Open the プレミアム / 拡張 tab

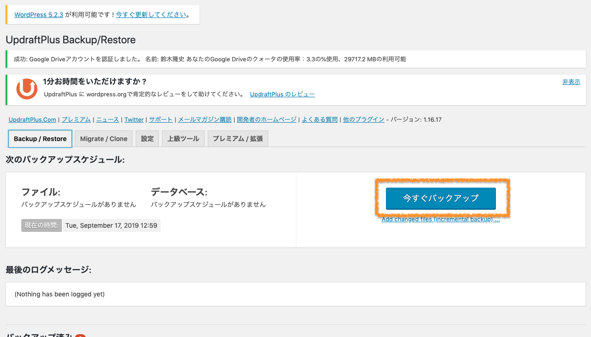[238, 139]
